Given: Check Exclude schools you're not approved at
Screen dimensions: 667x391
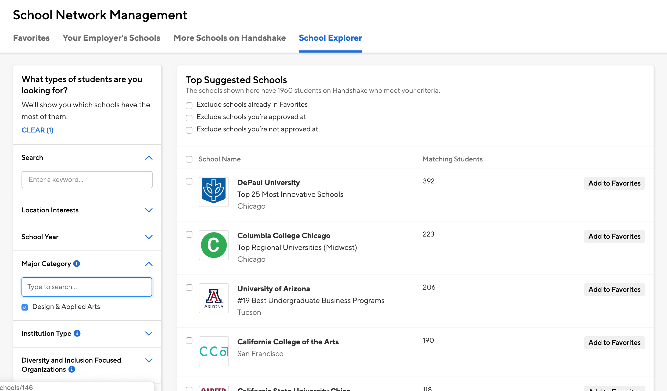Looking at the screenshot, I should click(x=189, y=130).
